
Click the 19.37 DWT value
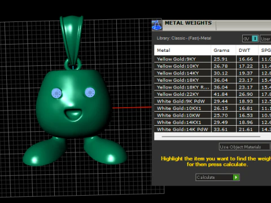click(x=246, y=73)
